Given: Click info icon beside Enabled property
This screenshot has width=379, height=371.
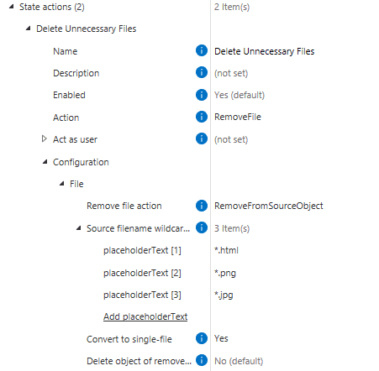Looking at the screenshot, I should [x=202, y=95].
